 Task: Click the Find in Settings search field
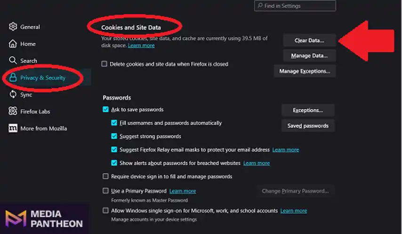(295, 6)
